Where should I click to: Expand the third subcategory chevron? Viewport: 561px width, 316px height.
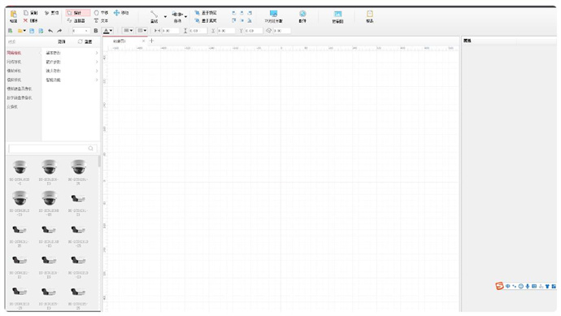click(x=97, y=71)
